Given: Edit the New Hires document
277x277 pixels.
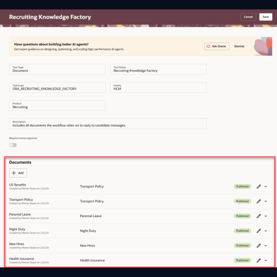Looking at the screenshot, I should [x=259, y=246].
